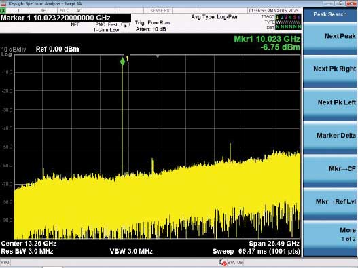Click the AC coupling status cell
The height and width of the screenshot is (268, 358).
coord(79,10)
